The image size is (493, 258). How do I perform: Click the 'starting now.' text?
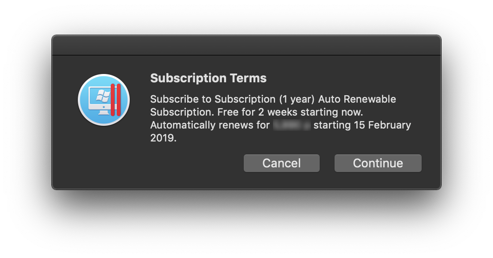coord(331,112)
